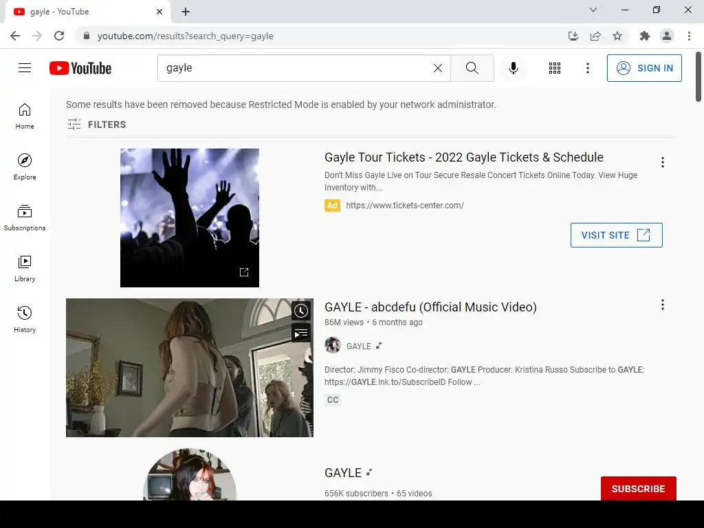
Task: Open more options for the ticket ad
Action: pos(662,162)
